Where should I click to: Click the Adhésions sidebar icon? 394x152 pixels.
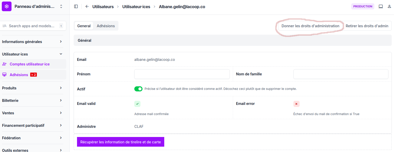[4, 75]
